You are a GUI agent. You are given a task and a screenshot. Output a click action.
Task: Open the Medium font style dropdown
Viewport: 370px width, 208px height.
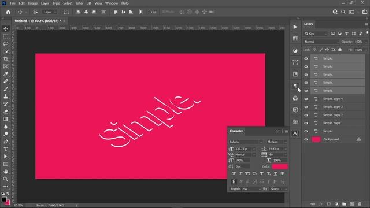(277, 142)
